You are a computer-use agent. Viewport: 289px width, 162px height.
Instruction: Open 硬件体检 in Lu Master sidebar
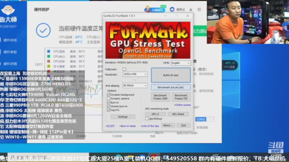click(10, 40)
